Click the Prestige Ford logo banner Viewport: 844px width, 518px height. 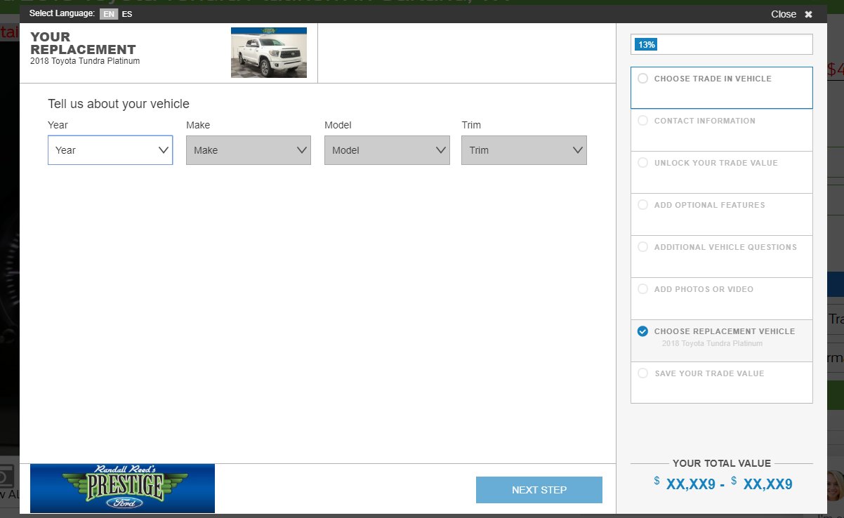122,489
